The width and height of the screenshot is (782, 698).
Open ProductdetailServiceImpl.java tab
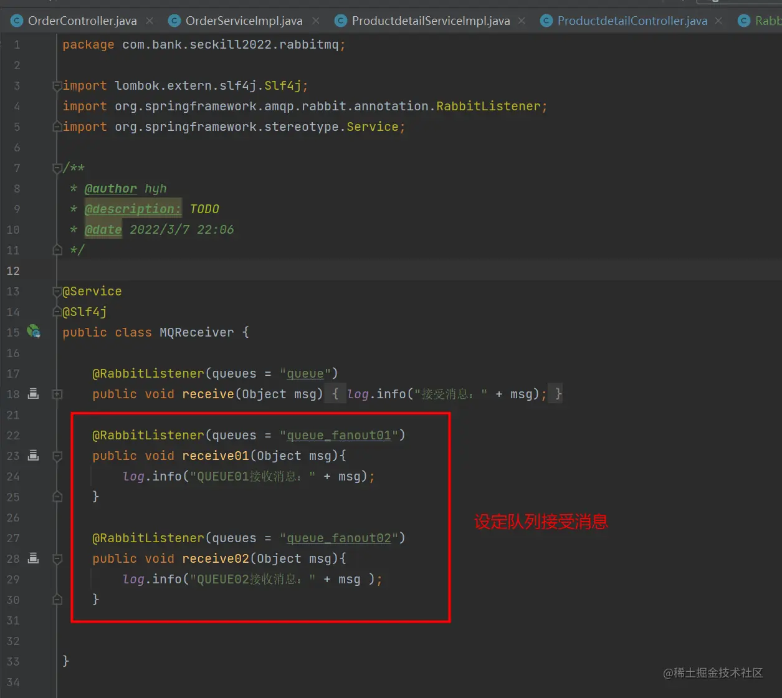coord(431,21)
